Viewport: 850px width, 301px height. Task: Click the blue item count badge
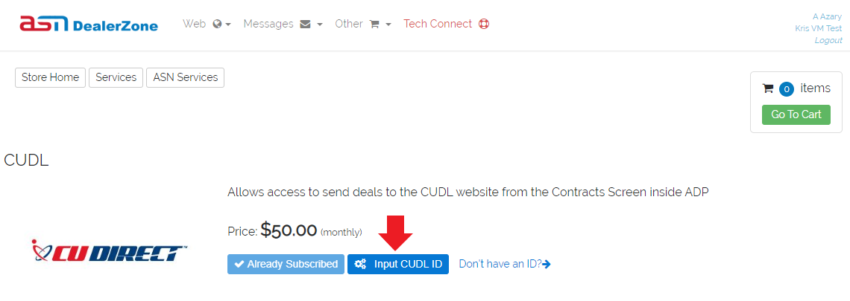coord(787,89)
